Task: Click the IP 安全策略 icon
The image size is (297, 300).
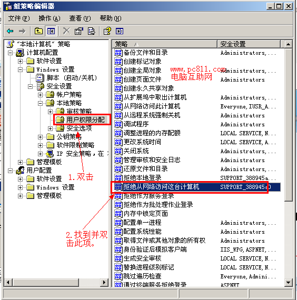Action: click(x=50, y=154)
